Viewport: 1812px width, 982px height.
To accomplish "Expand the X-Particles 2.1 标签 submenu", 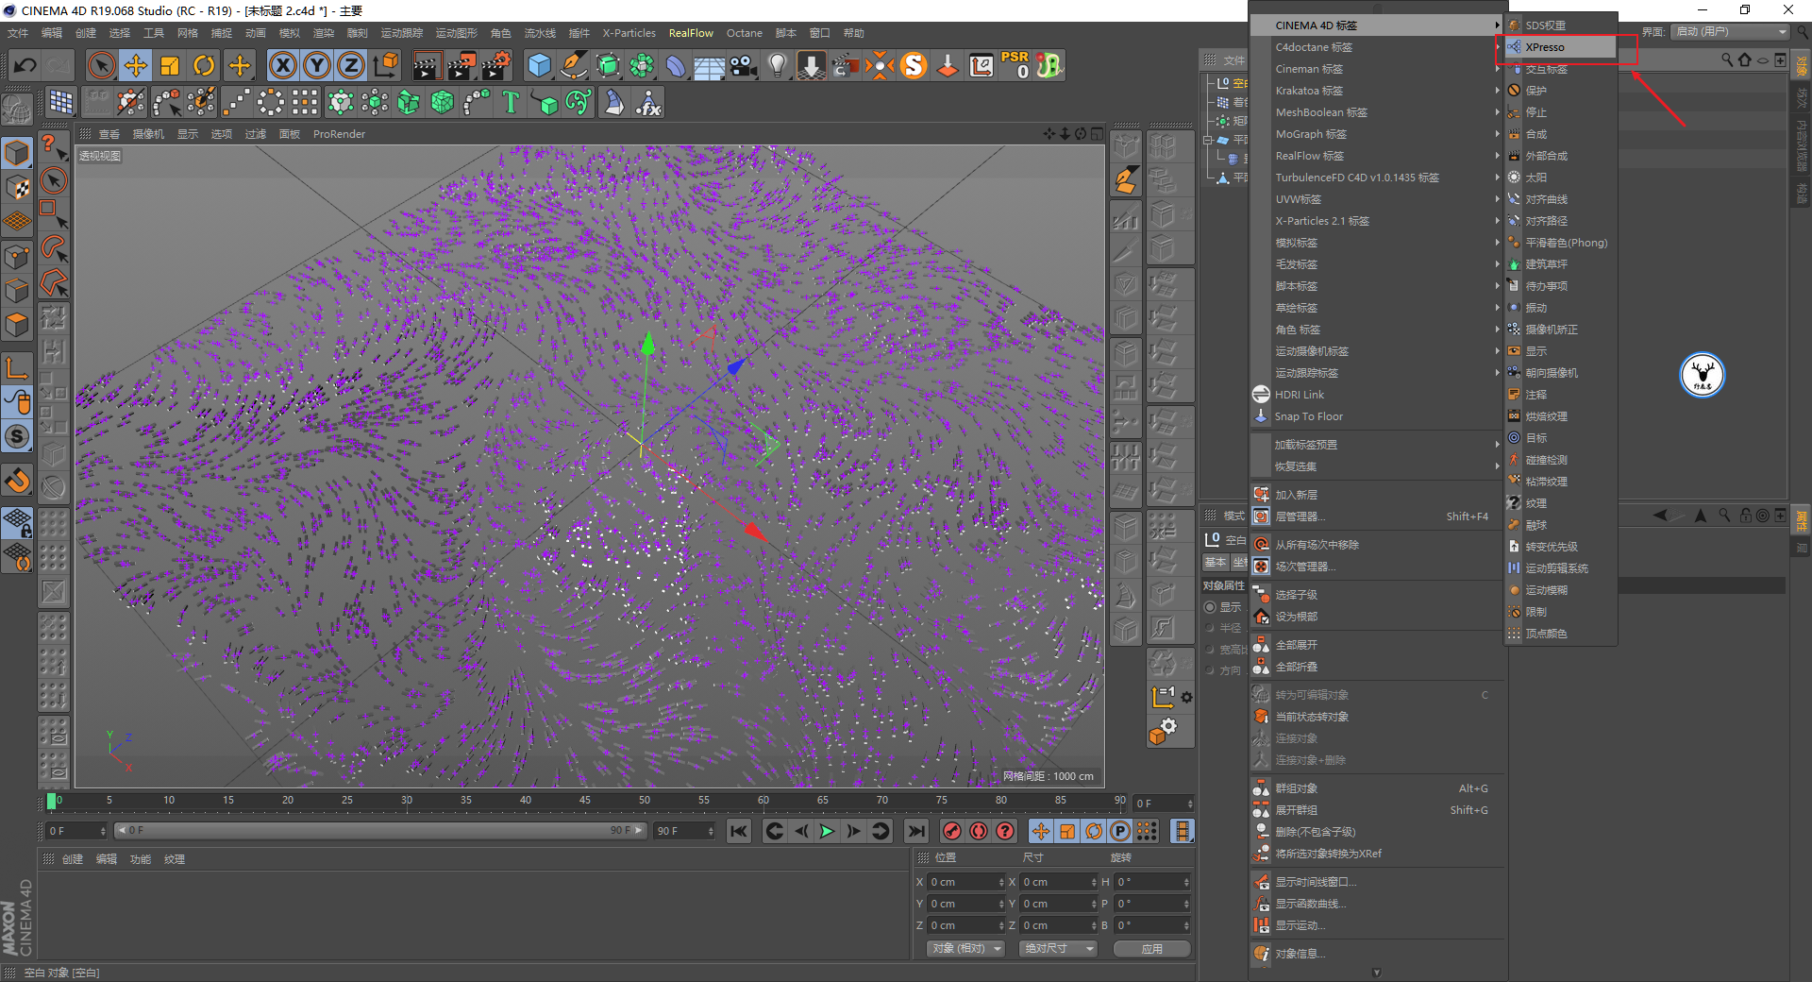I will (x=1377, y=221).
